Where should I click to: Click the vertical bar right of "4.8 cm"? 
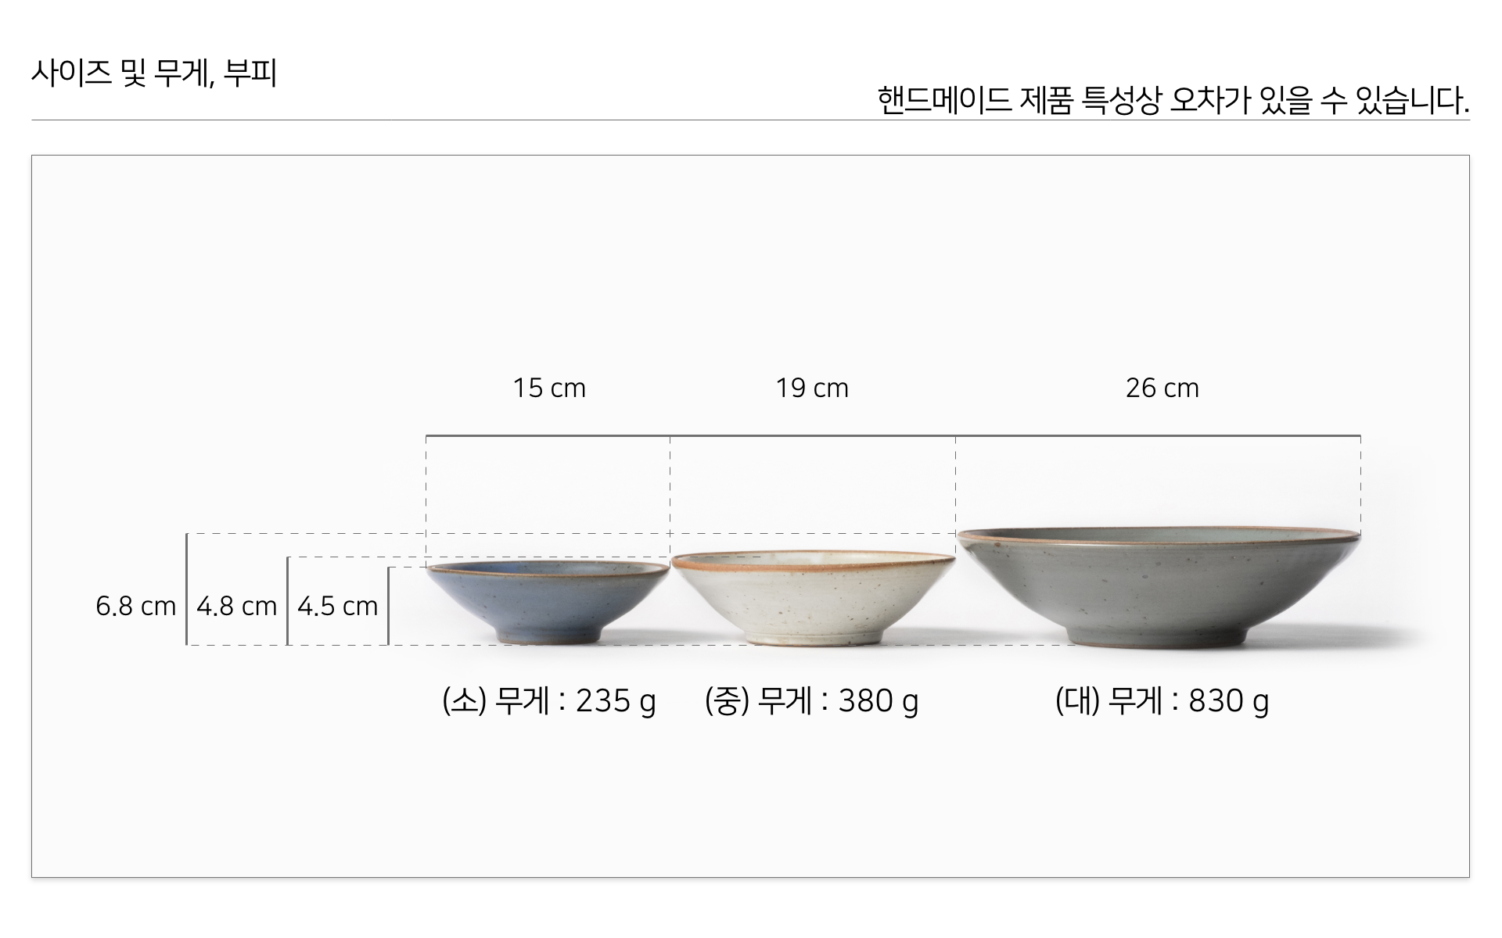(x=287, y=600)
